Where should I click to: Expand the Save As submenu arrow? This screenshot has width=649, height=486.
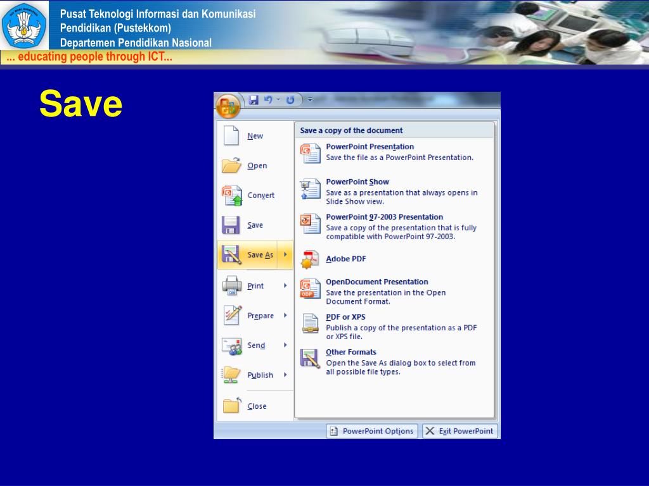(286, 254)
